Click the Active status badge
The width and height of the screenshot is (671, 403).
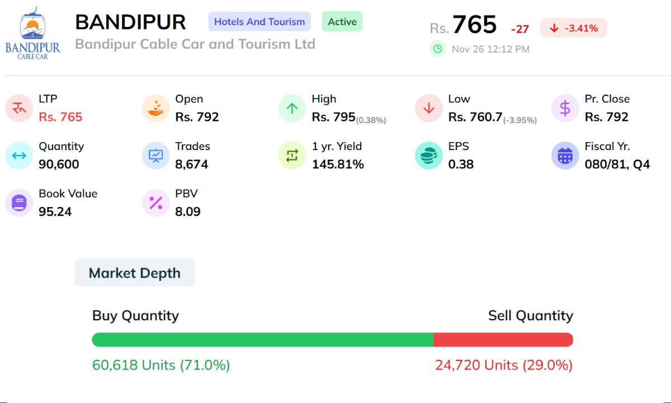[x=342, y=22]
